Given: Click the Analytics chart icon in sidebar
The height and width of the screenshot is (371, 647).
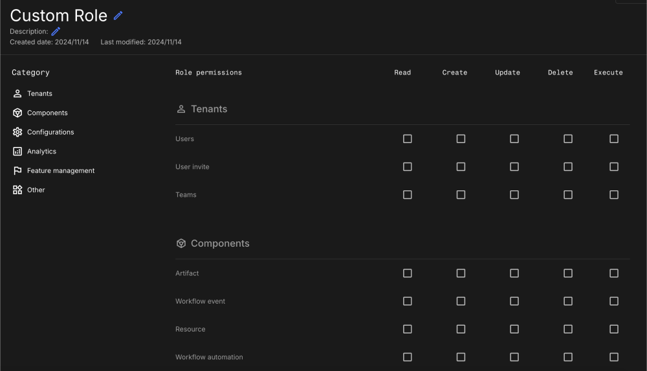Looking at the screenshot, I should point(17,152).
